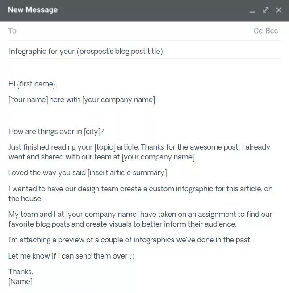289x293 pixels.
Task: Expand compose window to full screen
Action: pos(266,10)
